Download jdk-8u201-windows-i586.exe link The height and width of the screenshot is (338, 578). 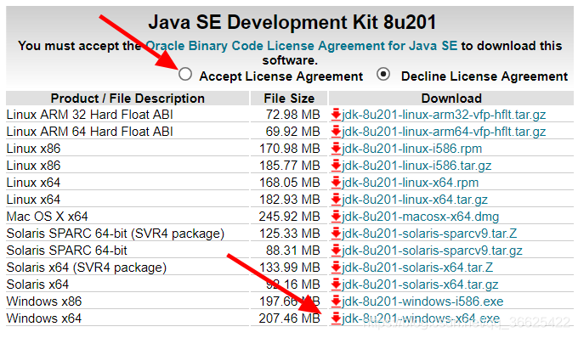click(422, 301)
